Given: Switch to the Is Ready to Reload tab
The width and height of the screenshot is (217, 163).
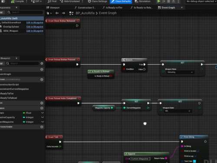Looking at the screenshot, I should point(141,7).
